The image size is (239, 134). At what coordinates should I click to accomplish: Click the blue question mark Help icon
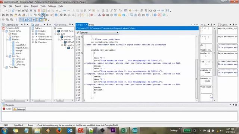(155, 15)
